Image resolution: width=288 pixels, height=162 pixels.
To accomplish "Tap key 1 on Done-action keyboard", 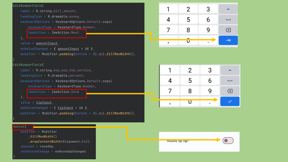I will tap(170, 70).
